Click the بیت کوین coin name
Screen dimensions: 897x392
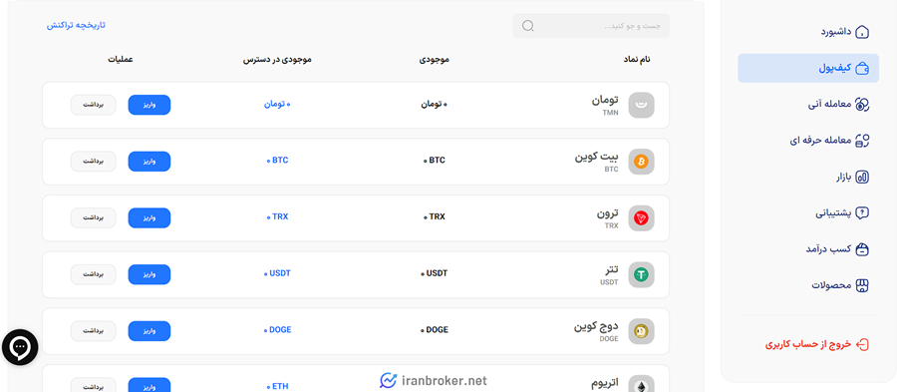[596, 157]
